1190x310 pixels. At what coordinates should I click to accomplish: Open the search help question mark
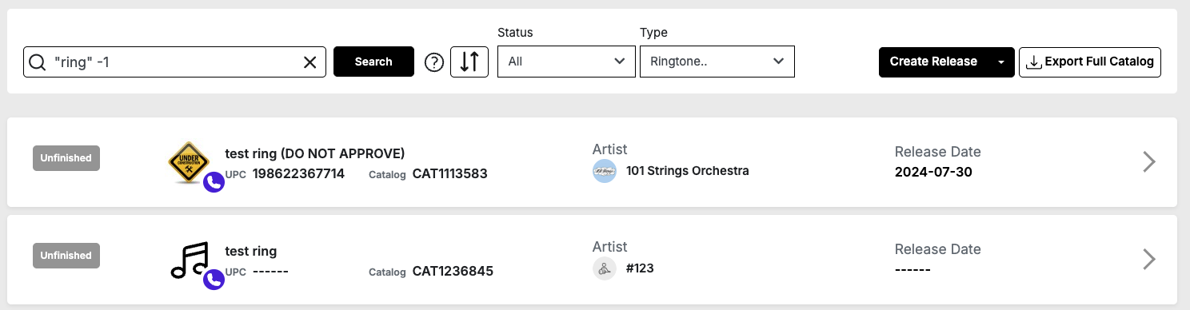pos(433,62)
